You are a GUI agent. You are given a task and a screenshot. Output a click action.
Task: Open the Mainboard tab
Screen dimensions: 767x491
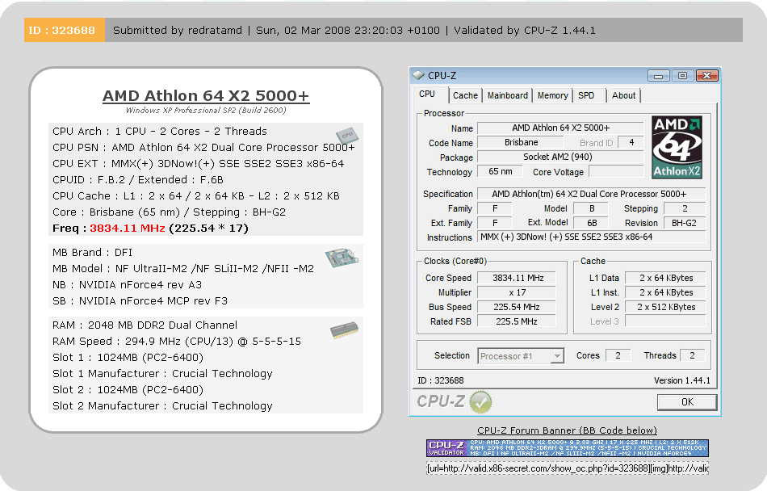[507, 95]
